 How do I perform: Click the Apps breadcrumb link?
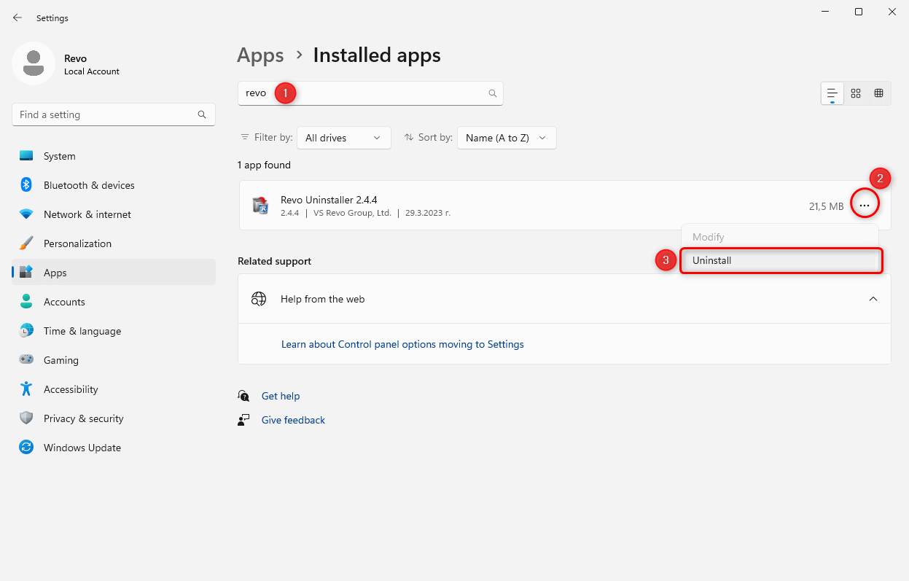(x=260, y=55)
